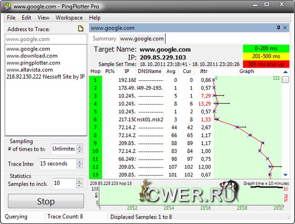Click the Jttr column header

pos(204,71)
